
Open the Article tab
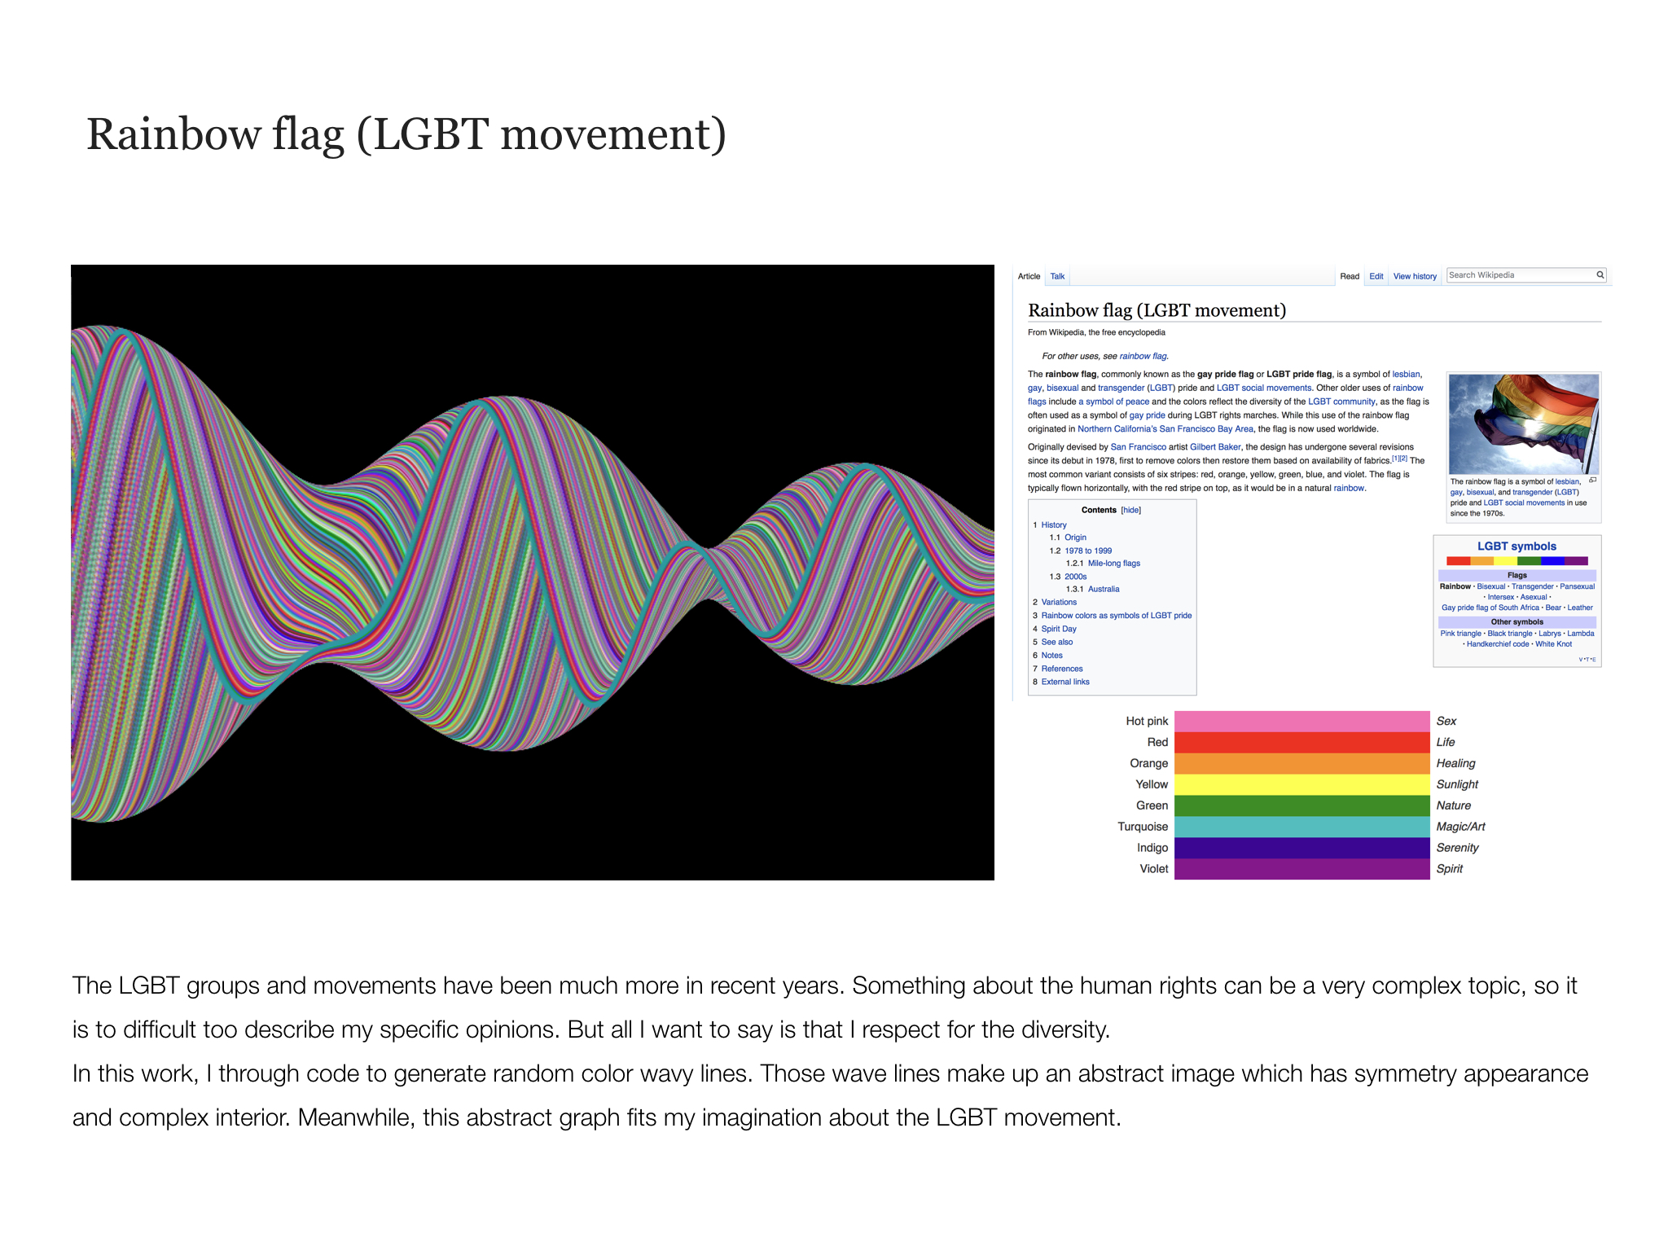[x=1029, y=276]
